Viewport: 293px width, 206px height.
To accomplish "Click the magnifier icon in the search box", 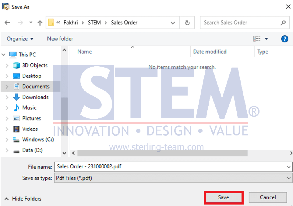I will pos(283,22).
